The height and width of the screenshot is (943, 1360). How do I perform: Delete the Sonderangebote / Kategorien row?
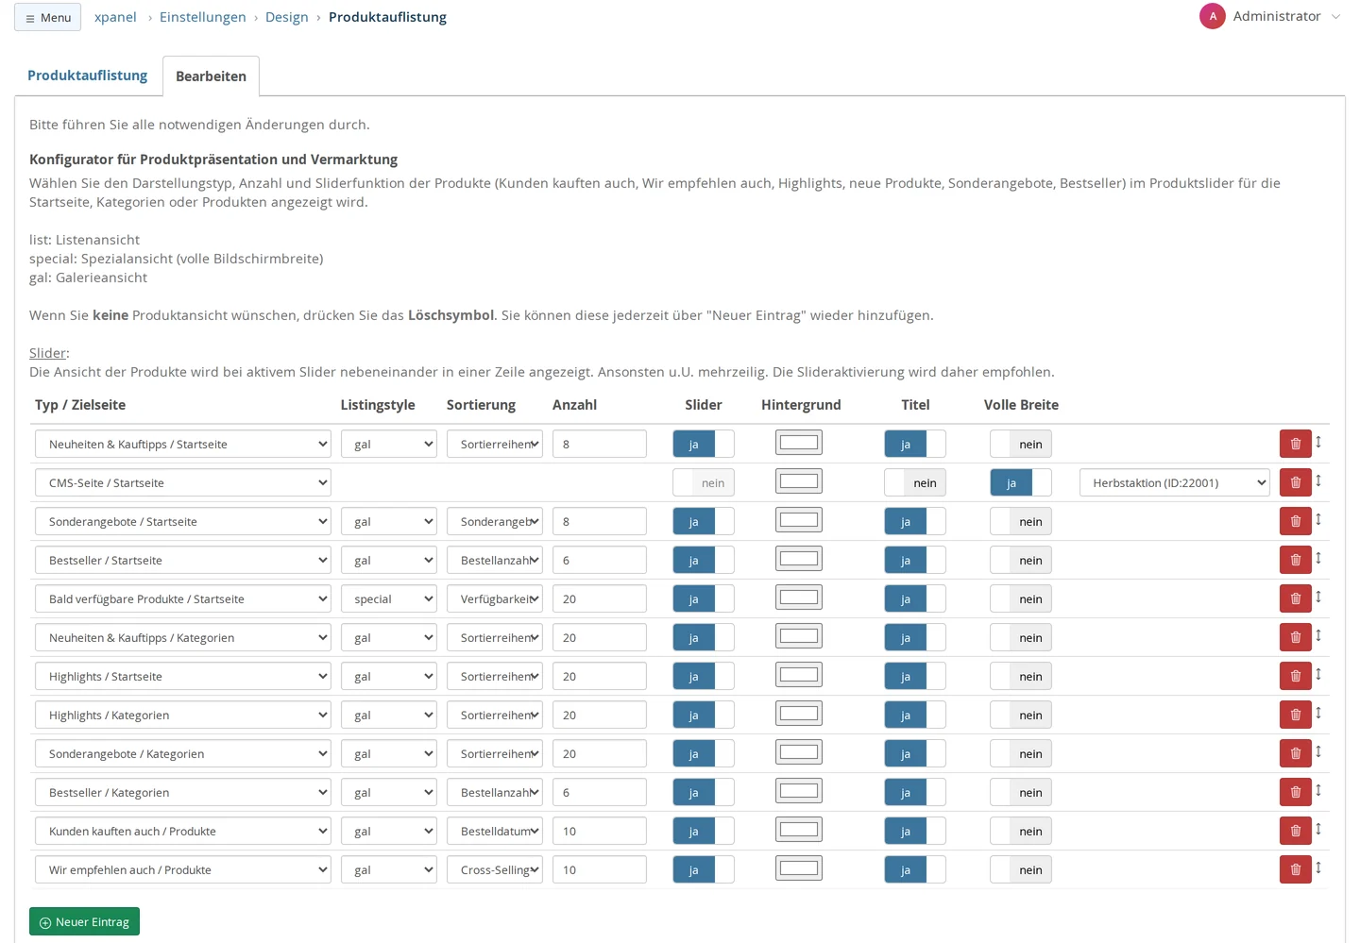click(x=1295, y=753)
